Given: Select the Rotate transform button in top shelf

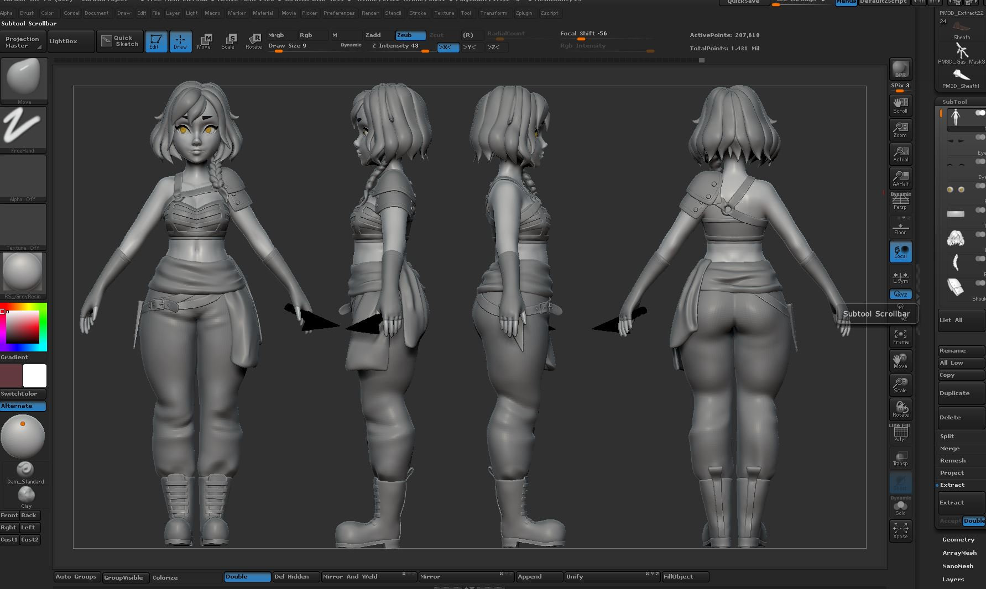Looking at the screenshot, I should pos(254,41).
